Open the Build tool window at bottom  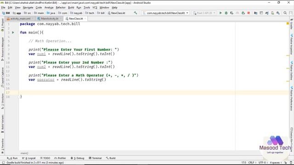pyautogui.click(x=111, y=158)
